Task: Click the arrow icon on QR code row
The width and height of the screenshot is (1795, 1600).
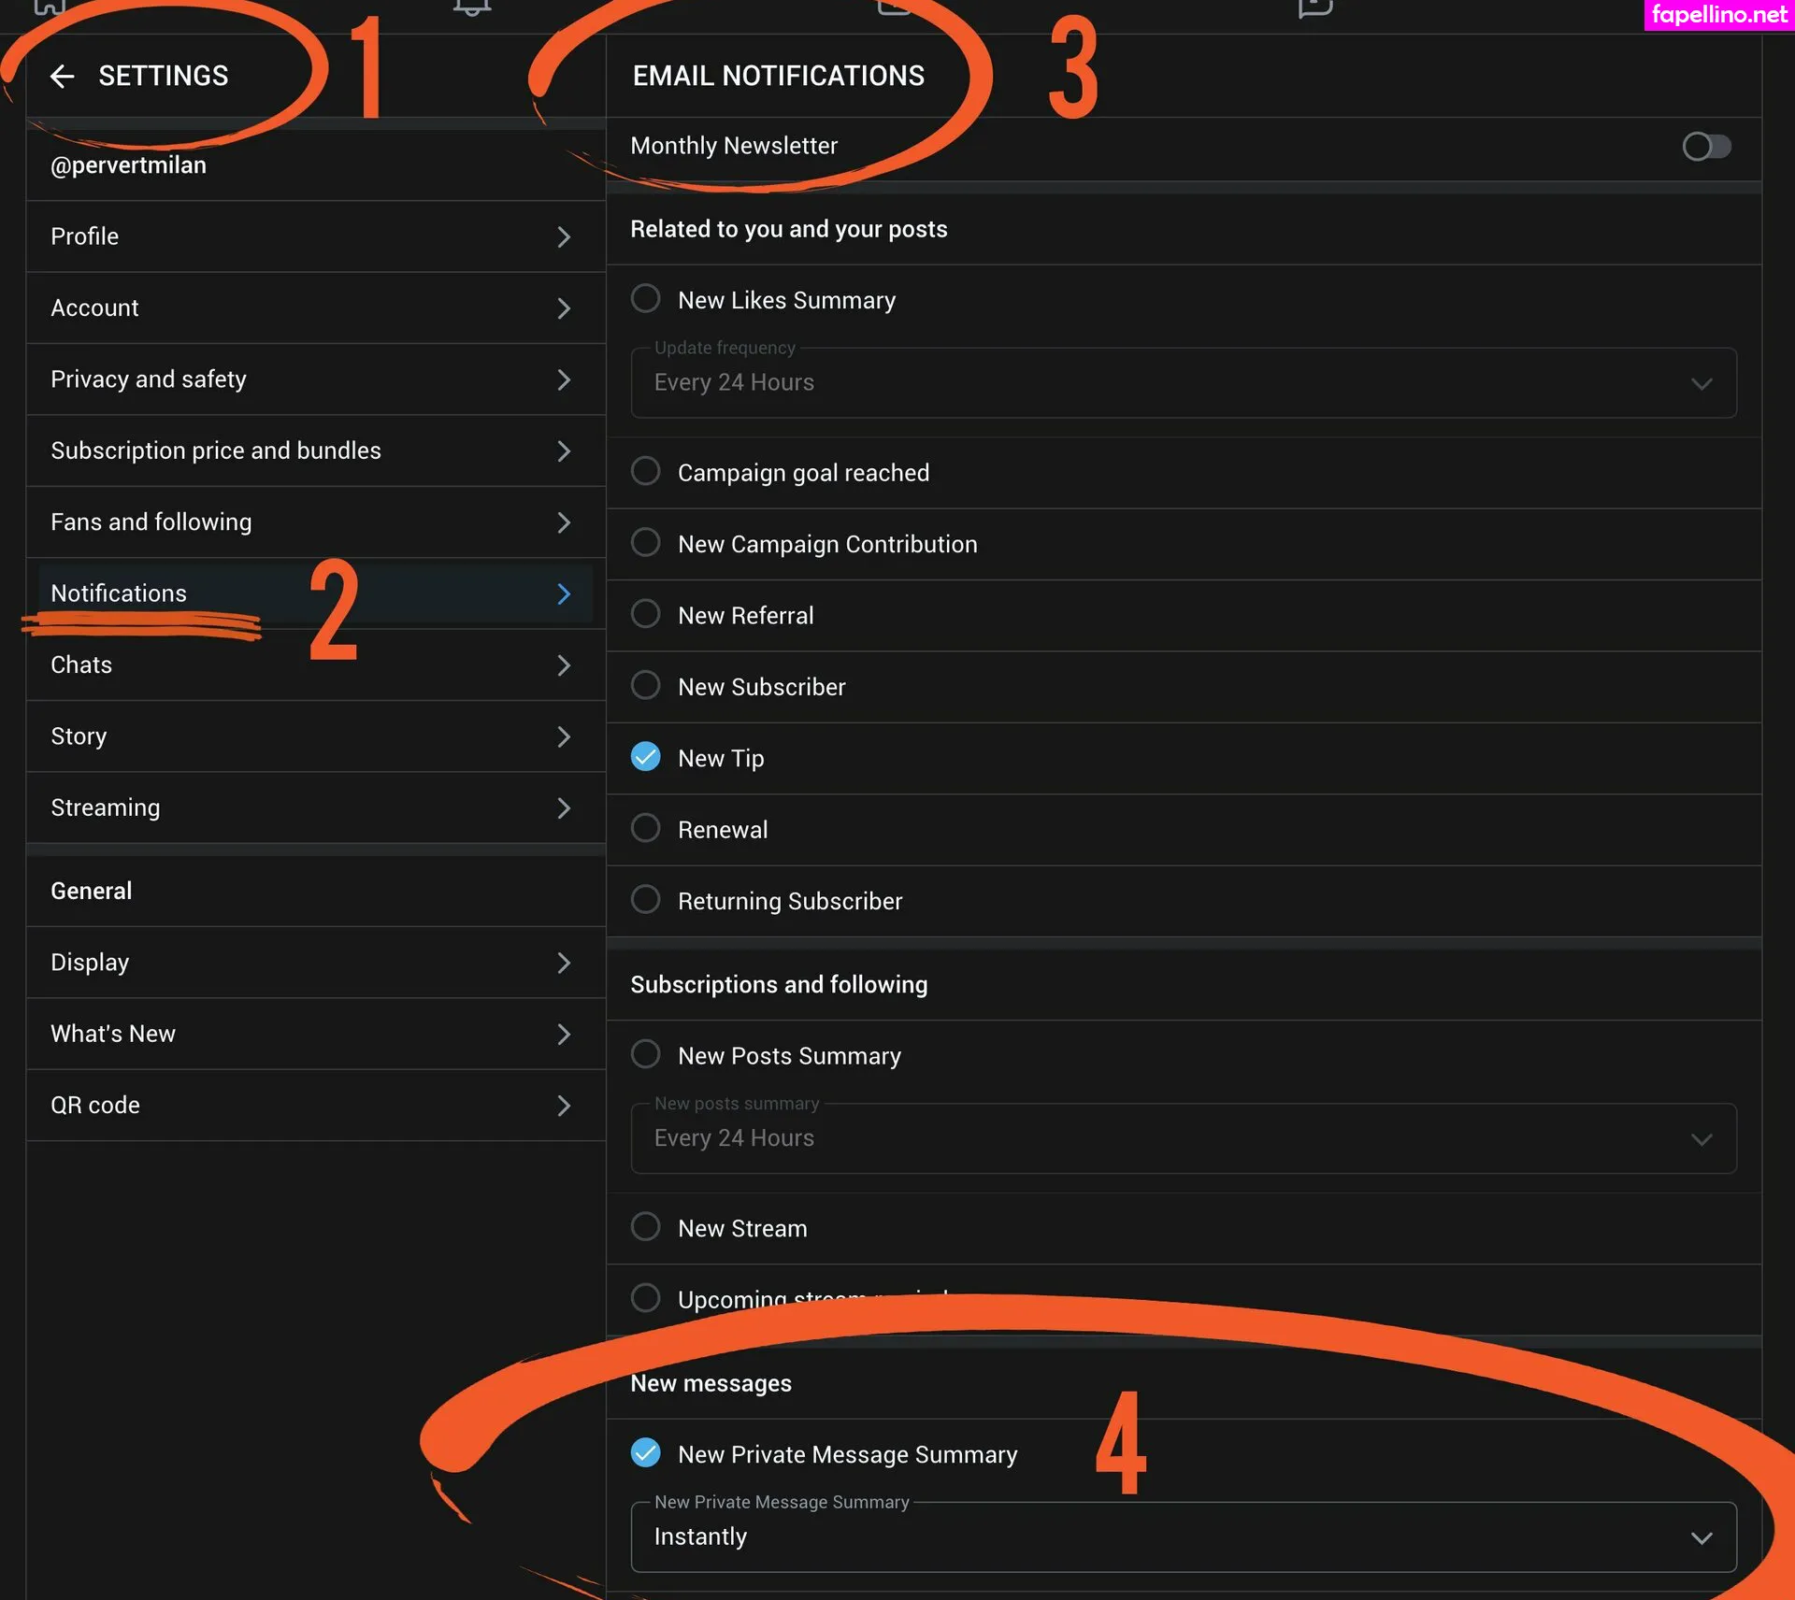Action: coord(563,1106)
